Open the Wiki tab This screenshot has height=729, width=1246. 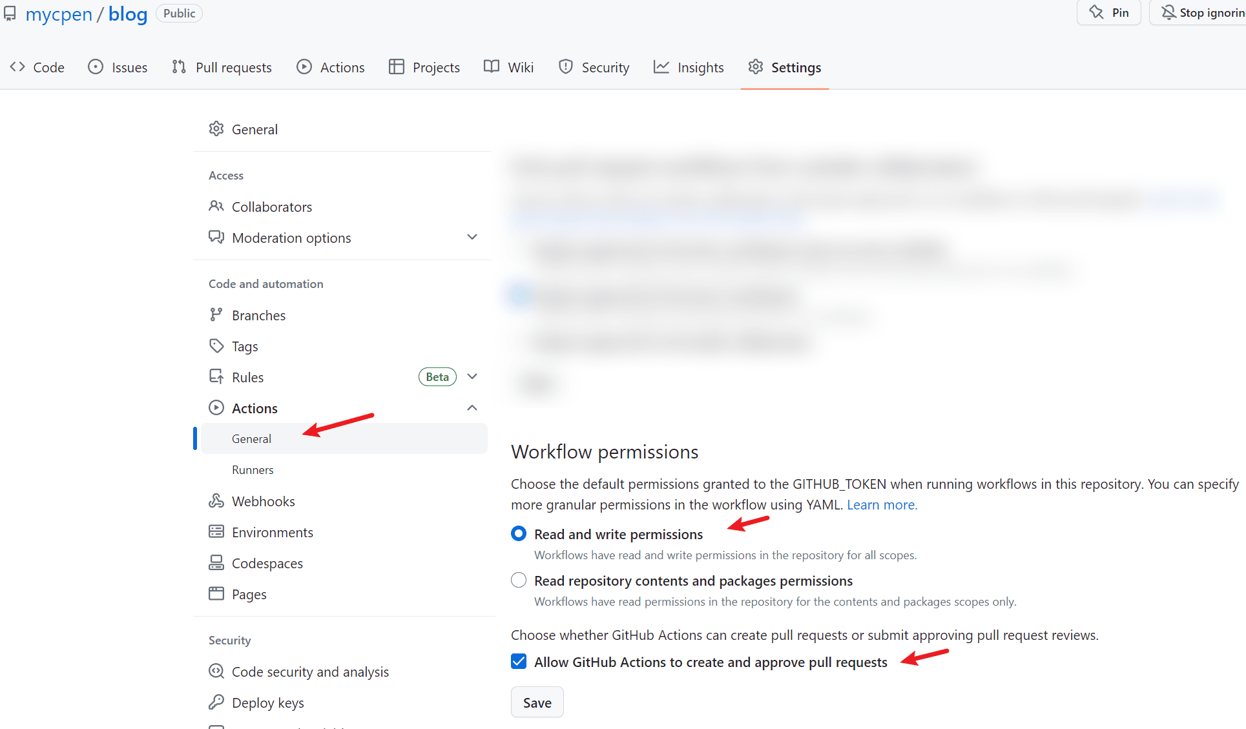point(509,67)
